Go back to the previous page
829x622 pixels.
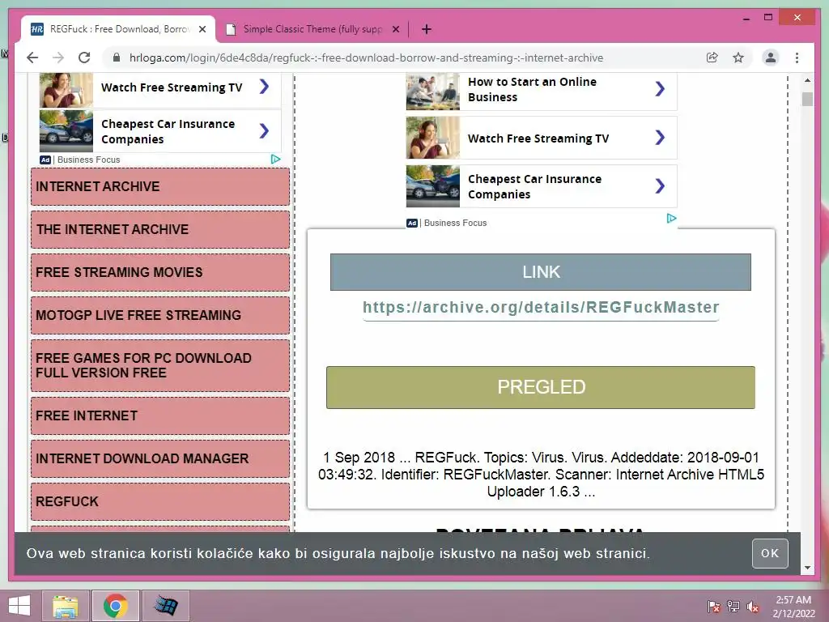click(x=32, y=58)
